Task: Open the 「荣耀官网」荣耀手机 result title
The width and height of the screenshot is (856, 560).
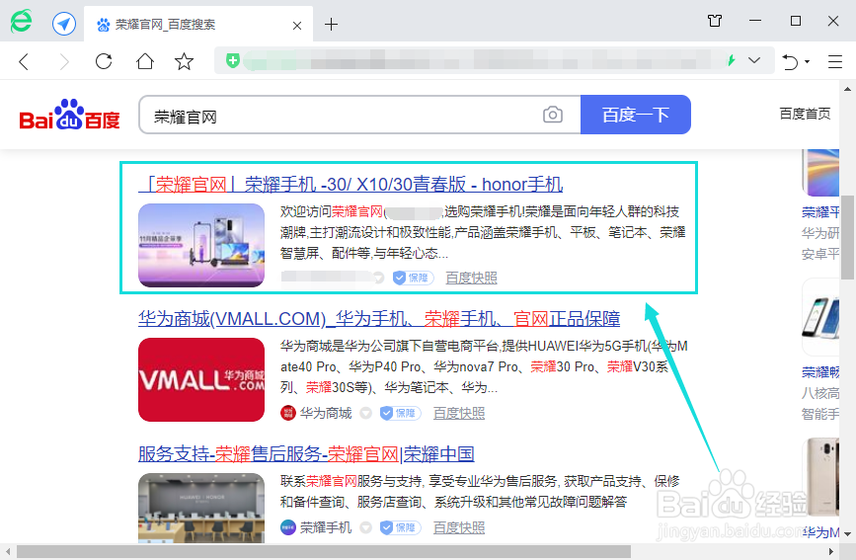Action: 350,185
